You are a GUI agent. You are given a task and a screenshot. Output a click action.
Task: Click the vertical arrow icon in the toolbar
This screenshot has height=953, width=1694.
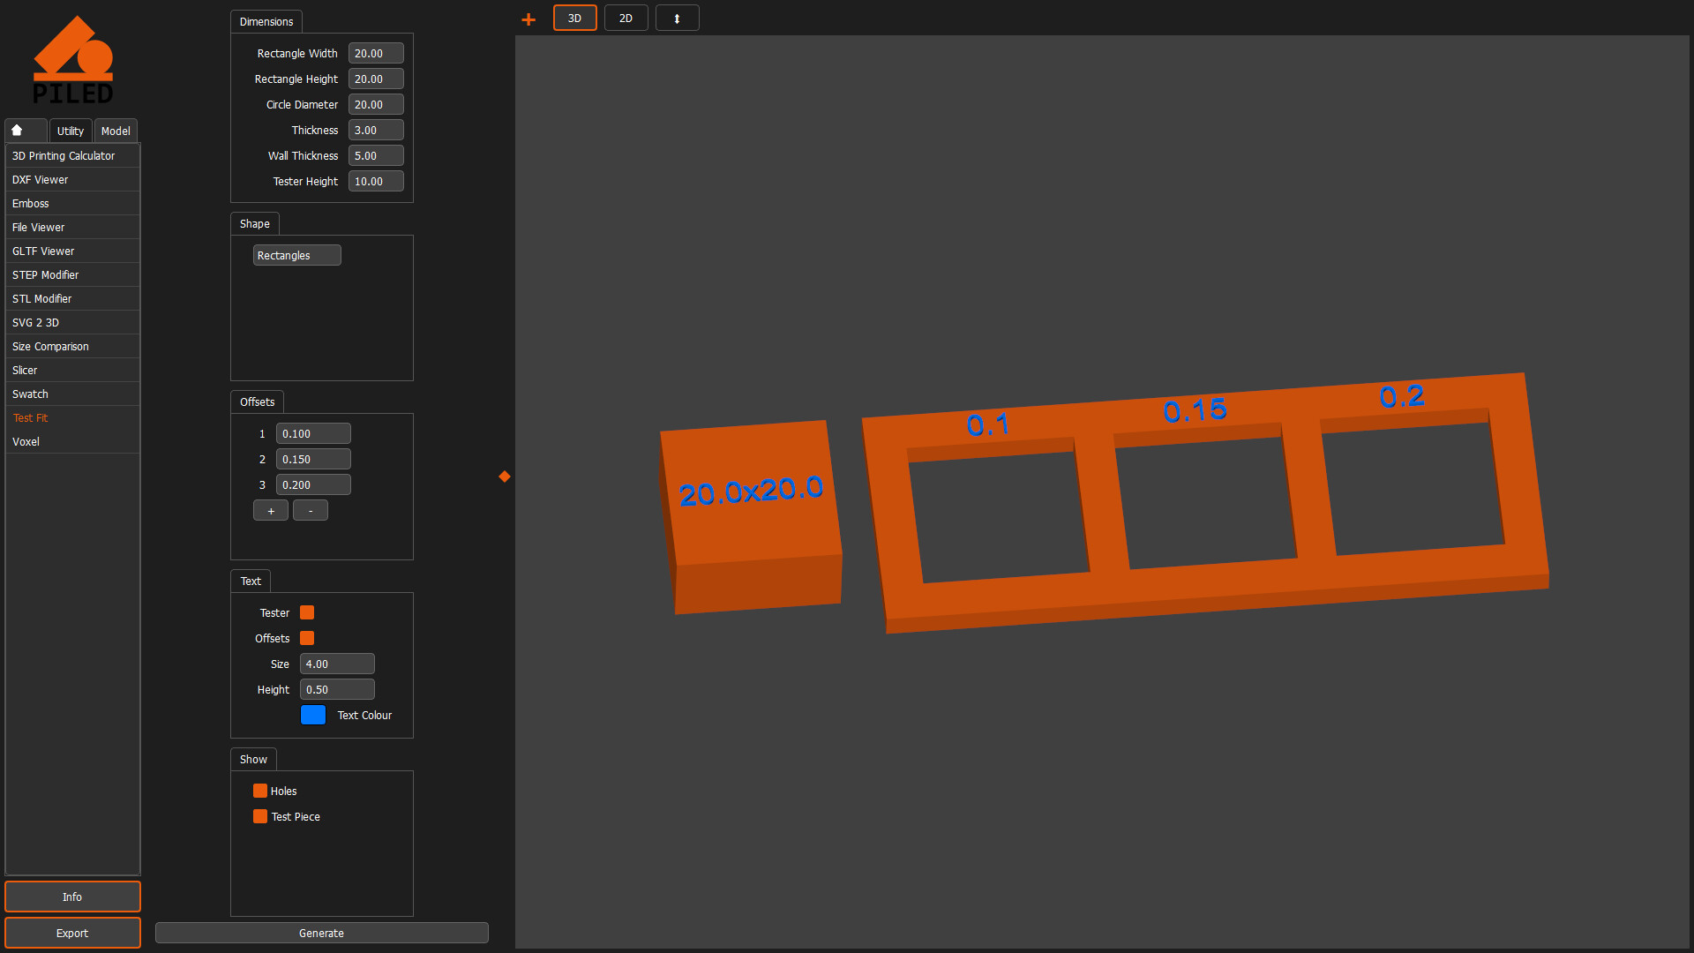[677, 17]
